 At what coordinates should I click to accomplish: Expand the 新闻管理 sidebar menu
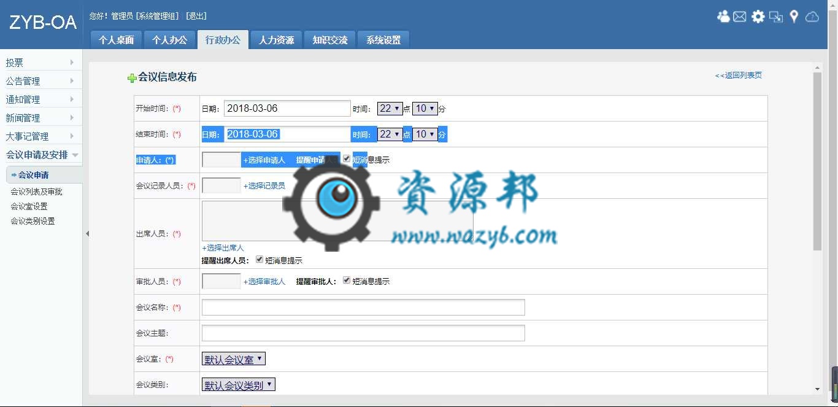click(x=40, y=118)
